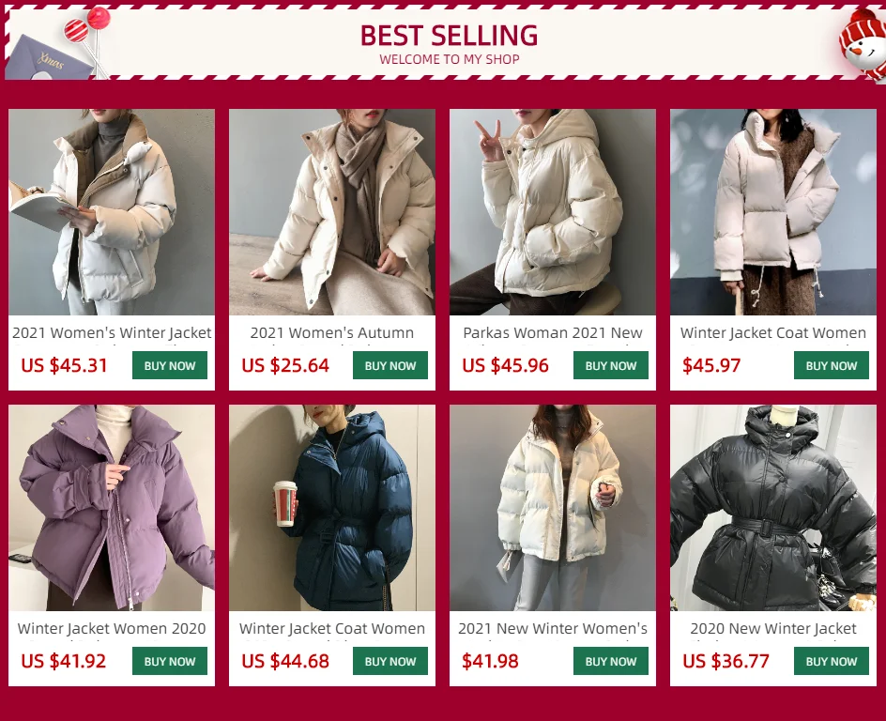
Task: Open the peace sign hooded parka photo
Action: pos(553,212)
